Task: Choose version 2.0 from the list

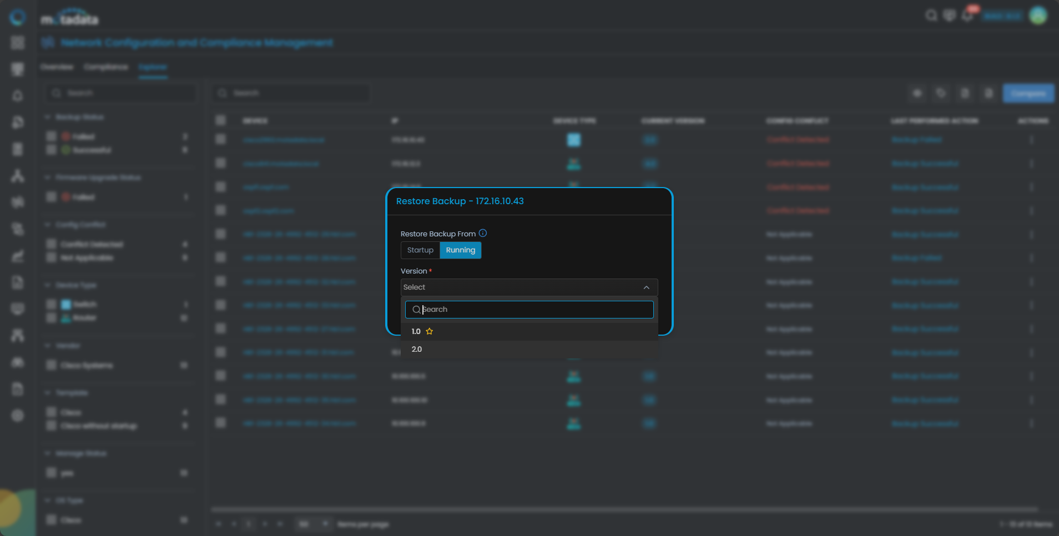Action: coord(417,350)
